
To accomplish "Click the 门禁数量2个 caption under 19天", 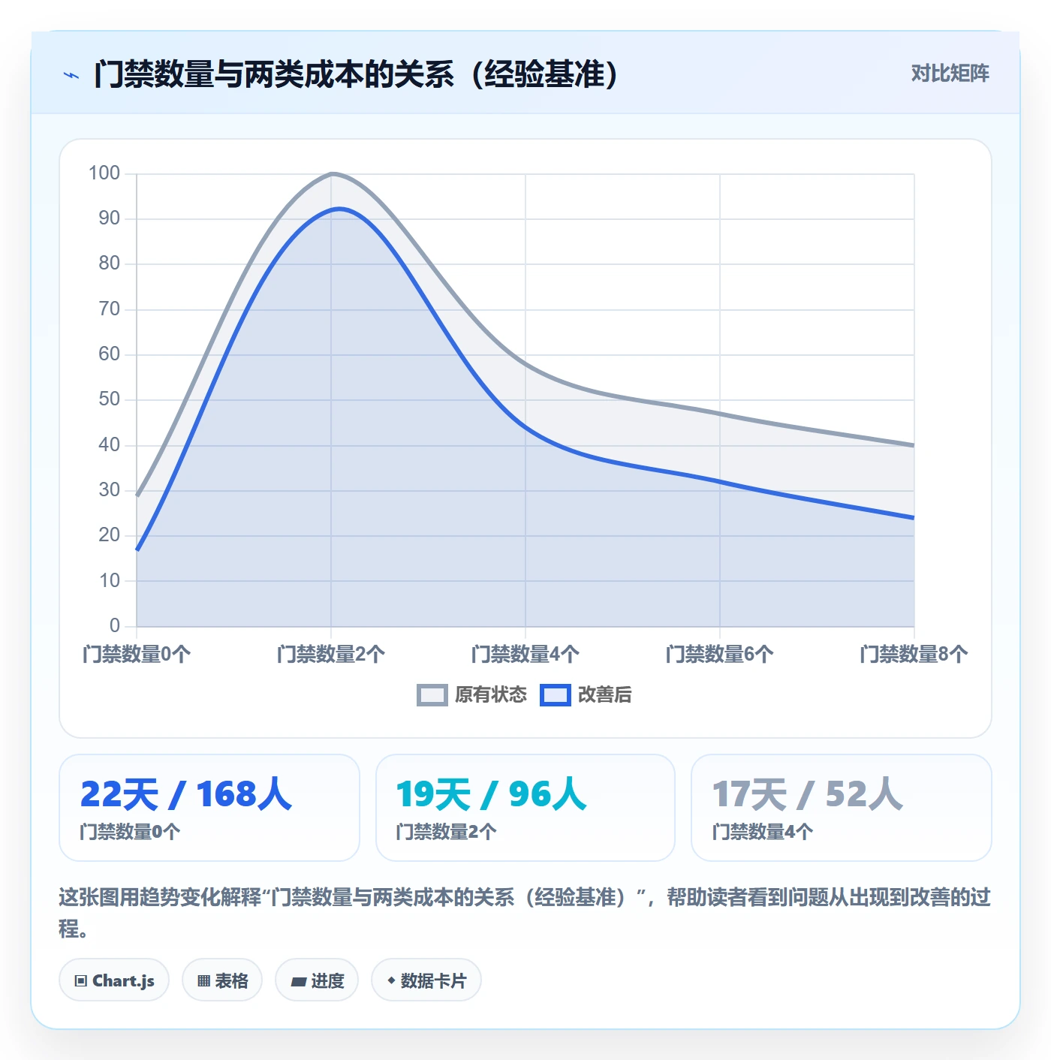I will coord(446,832).
